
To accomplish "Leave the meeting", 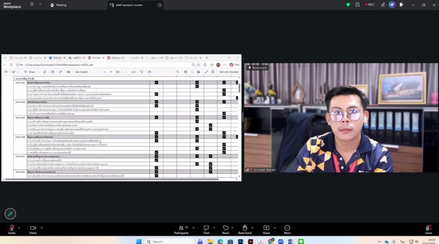I will [x=428, y=229].
